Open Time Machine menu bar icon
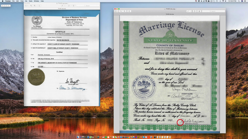 click(x=217, y=1)
